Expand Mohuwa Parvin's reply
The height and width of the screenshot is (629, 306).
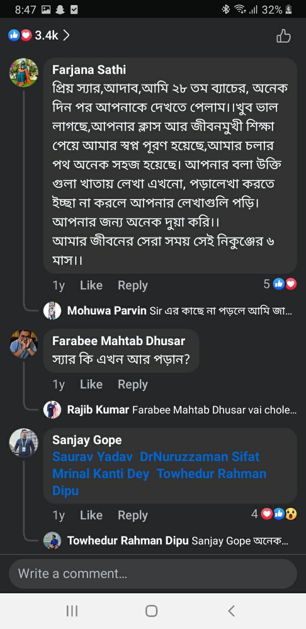(178, 311)
